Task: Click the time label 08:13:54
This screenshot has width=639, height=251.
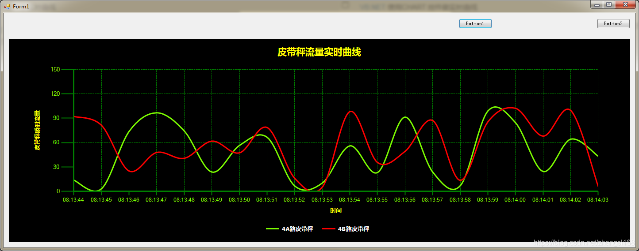Action: click(350, 200)
